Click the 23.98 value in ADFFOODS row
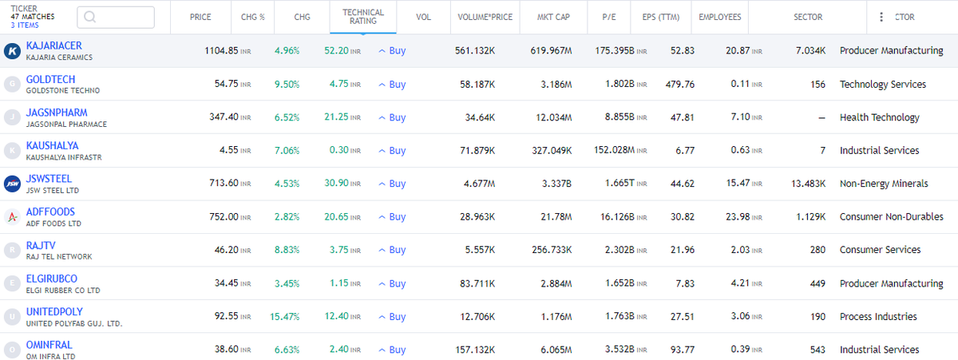This screenshot has height=360, width=958. click(x=738, y=216)
